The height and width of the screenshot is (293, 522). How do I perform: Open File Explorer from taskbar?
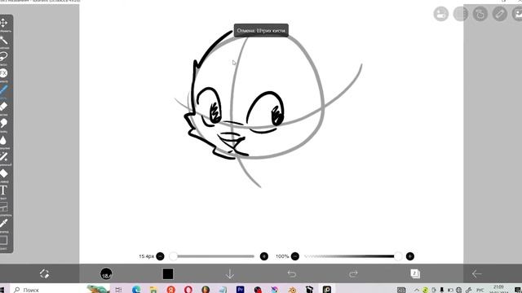153,290
